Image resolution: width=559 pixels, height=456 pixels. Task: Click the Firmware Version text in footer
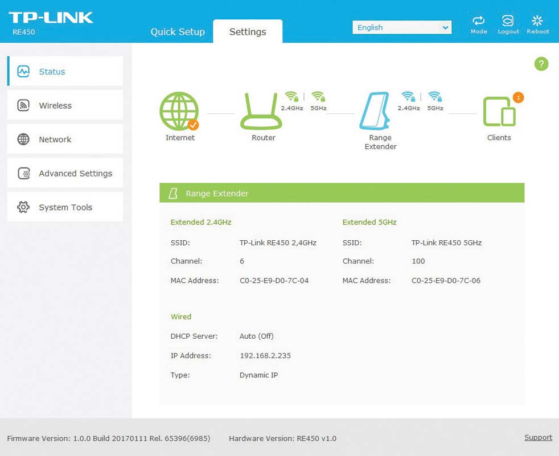pos(108,438)
